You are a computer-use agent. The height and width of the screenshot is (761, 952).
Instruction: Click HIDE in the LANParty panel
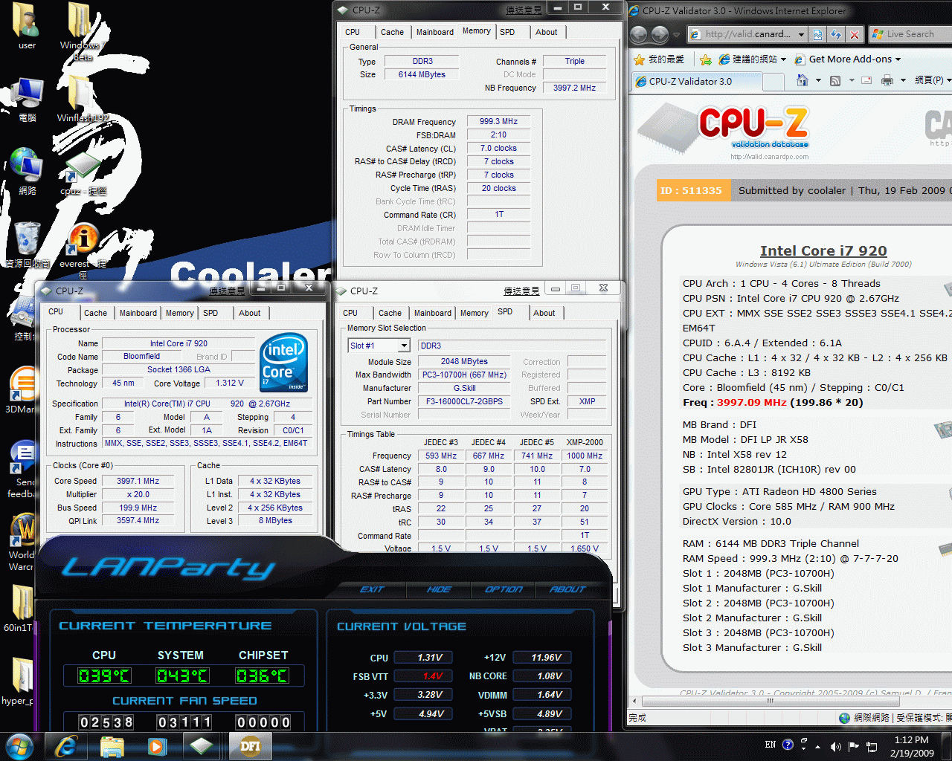(x=439, y=589)
